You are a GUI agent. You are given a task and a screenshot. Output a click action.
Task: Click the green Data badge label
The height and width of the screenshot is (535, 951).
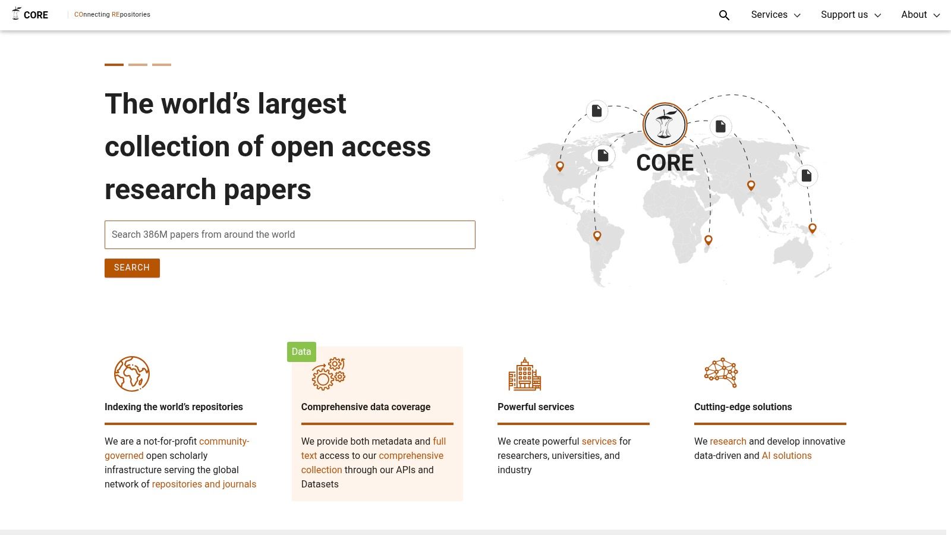tap(301, 351)
